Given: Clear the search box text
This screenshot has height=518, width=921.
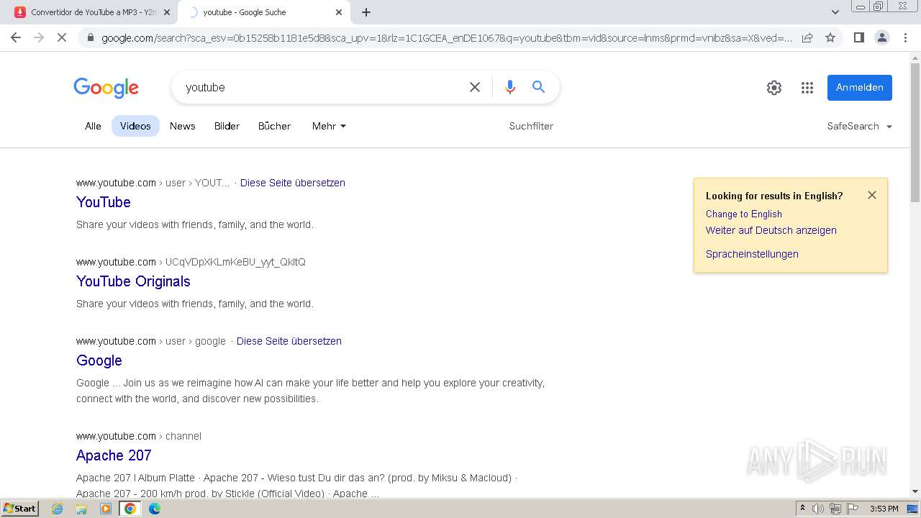Looking at the screenshot, I should click(475, 87).
